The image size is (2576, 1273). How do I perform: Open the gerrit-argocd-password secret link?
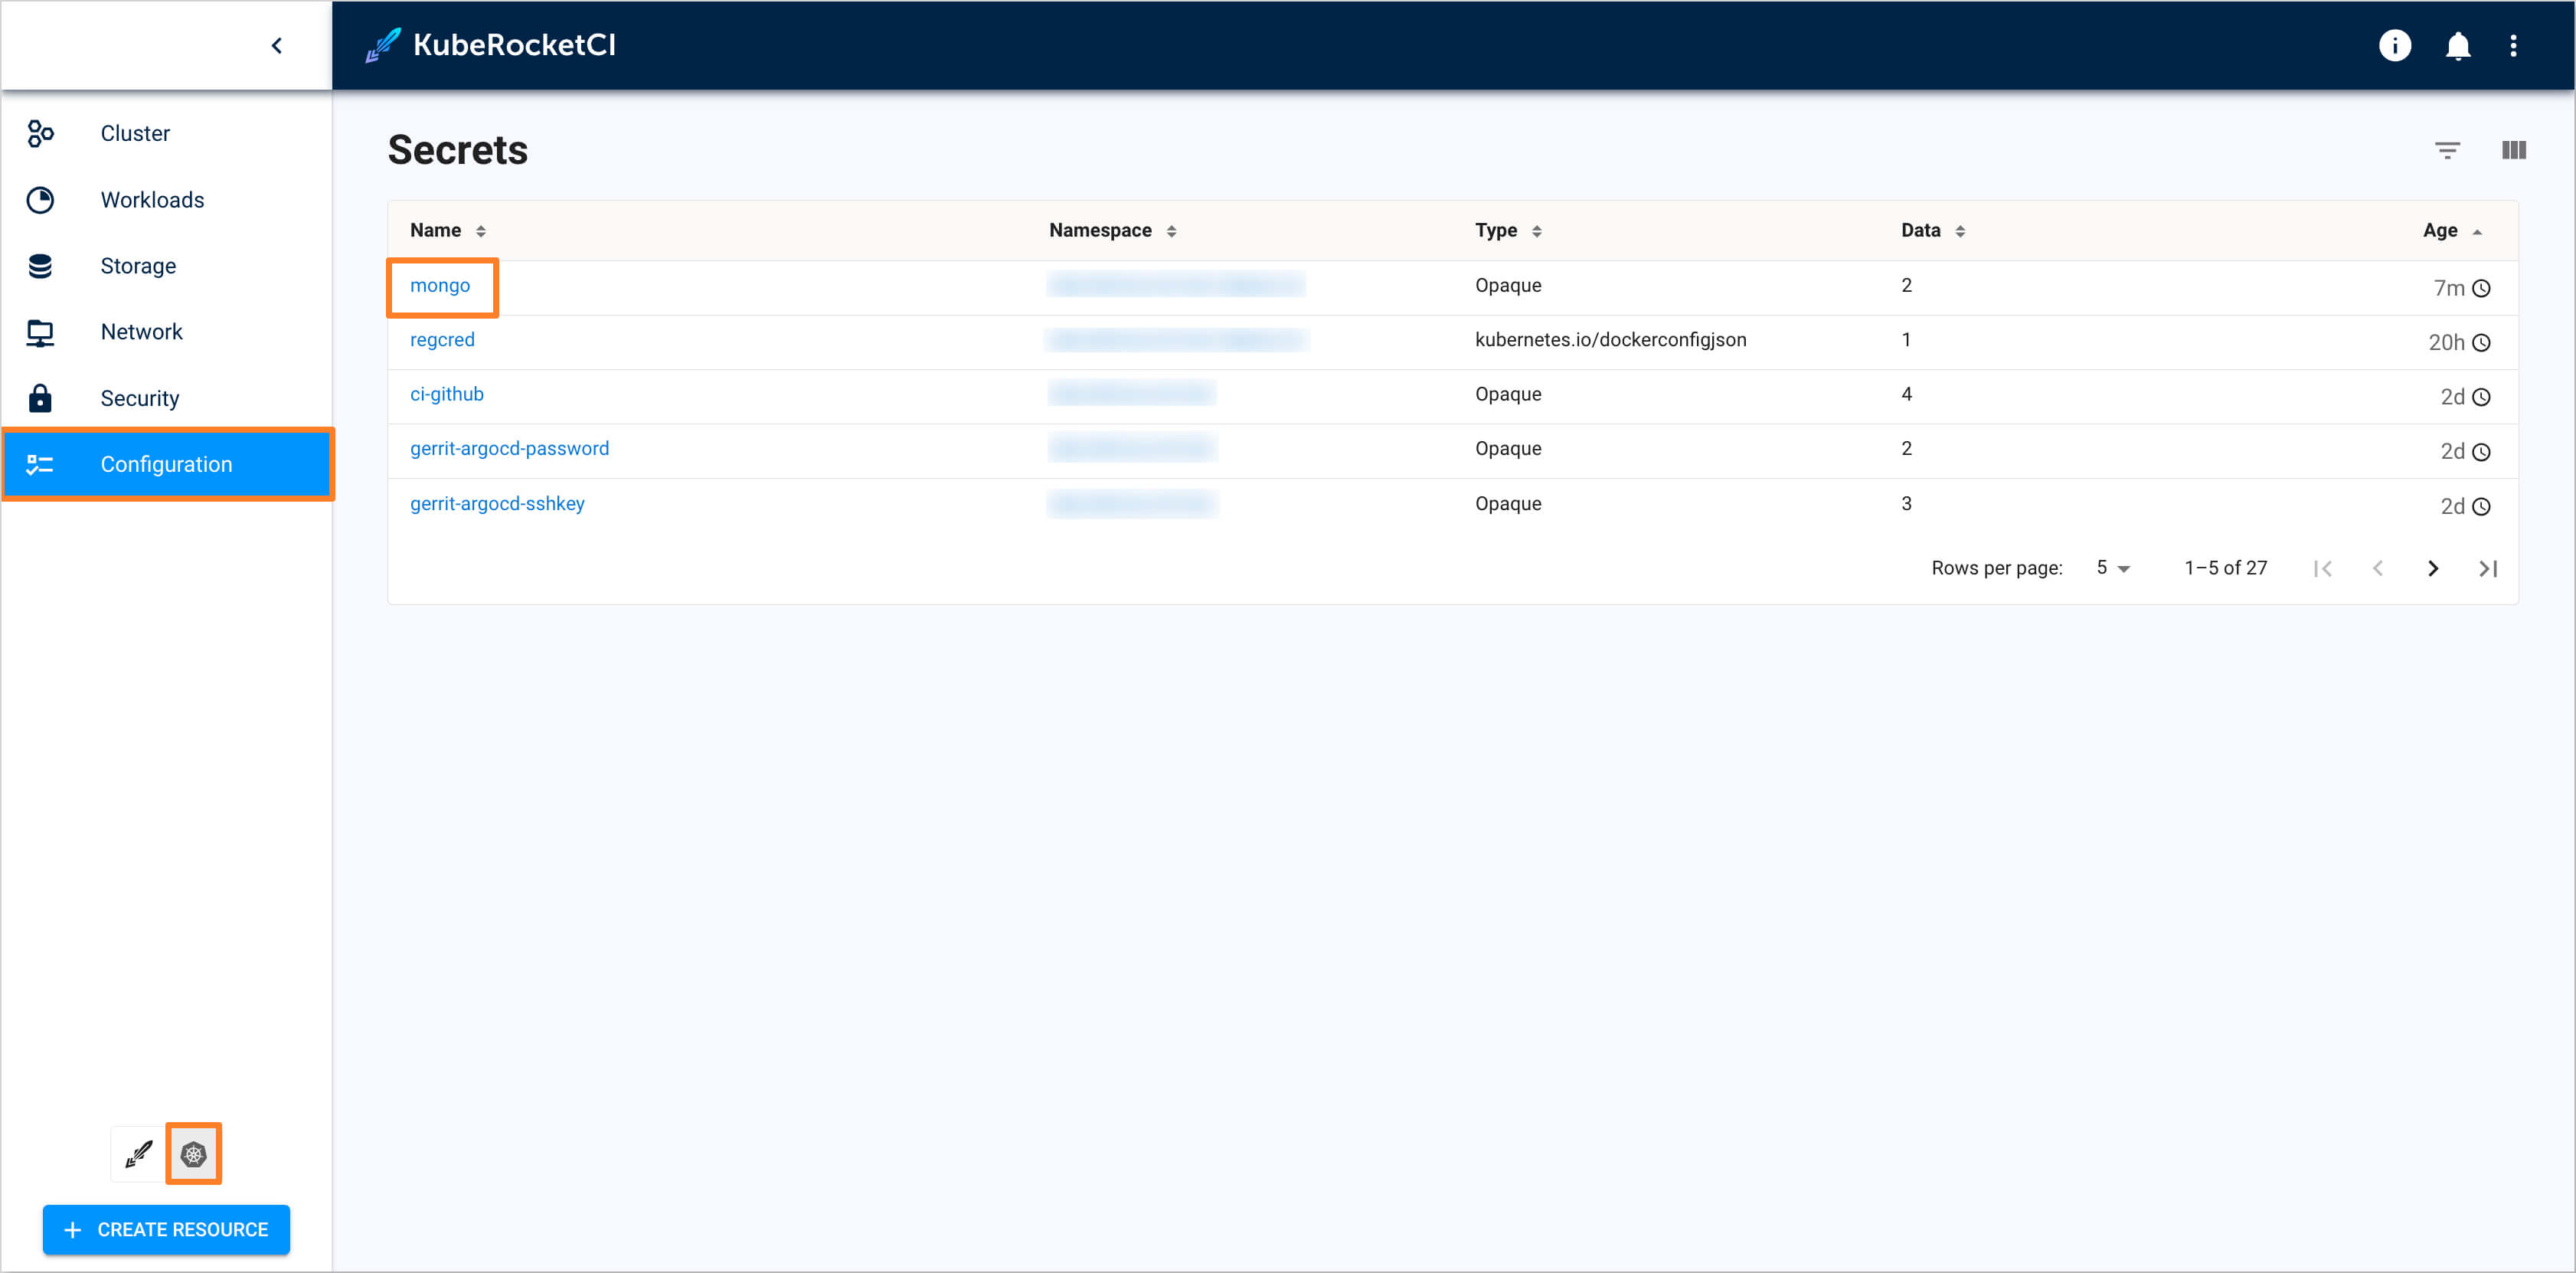(x=509, y=448)
